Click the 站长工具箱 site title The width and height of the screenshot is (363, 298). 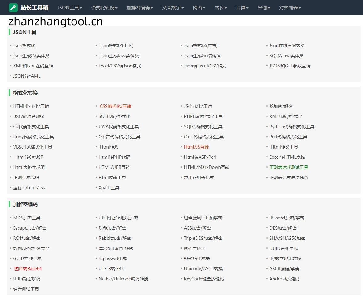(34, 8)
